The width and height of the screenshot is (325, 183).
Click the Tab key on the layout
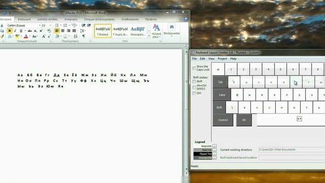tap(220, 82)
